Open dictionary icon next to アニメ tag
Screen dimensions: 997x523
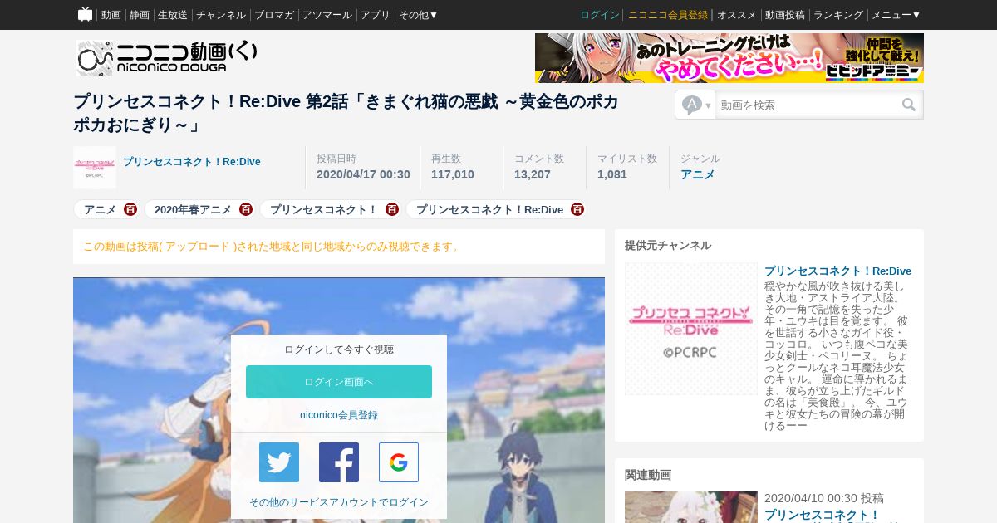130,209
